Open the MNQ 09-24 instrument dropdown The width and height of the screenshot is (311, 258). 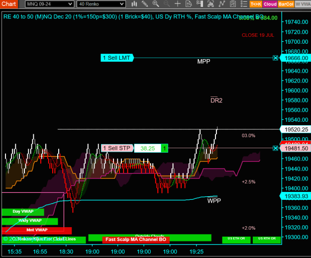point(50,4)
